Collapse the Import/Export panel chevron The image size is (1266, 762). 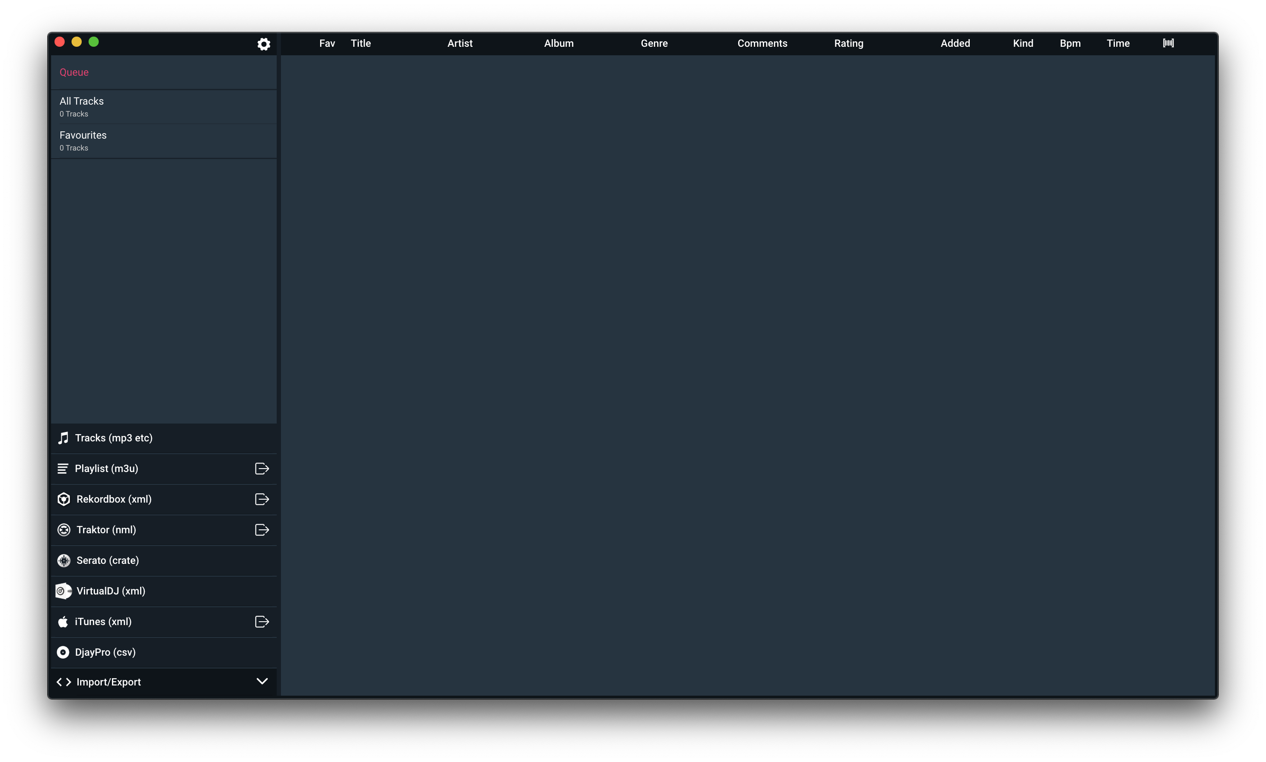pyautogui.click(x=261, y=682)
